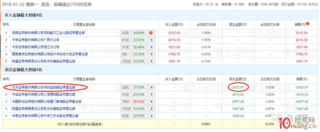Viewport: 320px width, 132px height.
Task: Click the 涨跌幅 -6.56% value
Action: (239, 4)
